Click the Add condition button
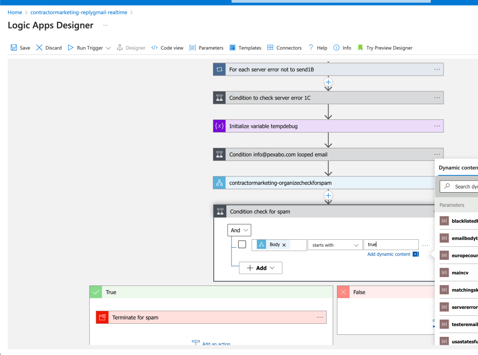The height and width of the screenshot is (355, 478). [x=260, y=268]
